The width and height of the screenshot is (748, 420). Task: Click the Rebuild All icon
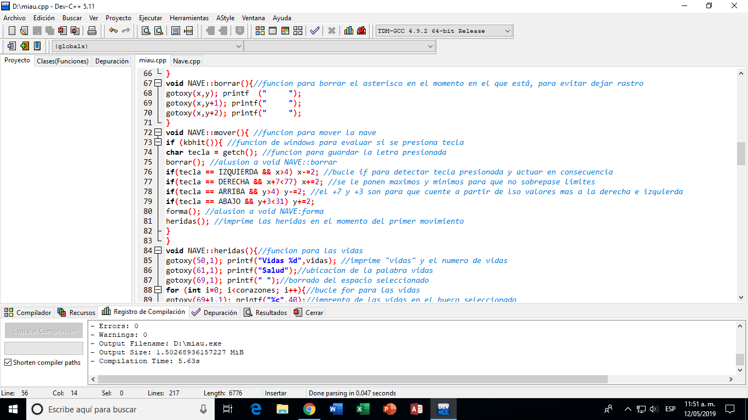tap(298, 31)
